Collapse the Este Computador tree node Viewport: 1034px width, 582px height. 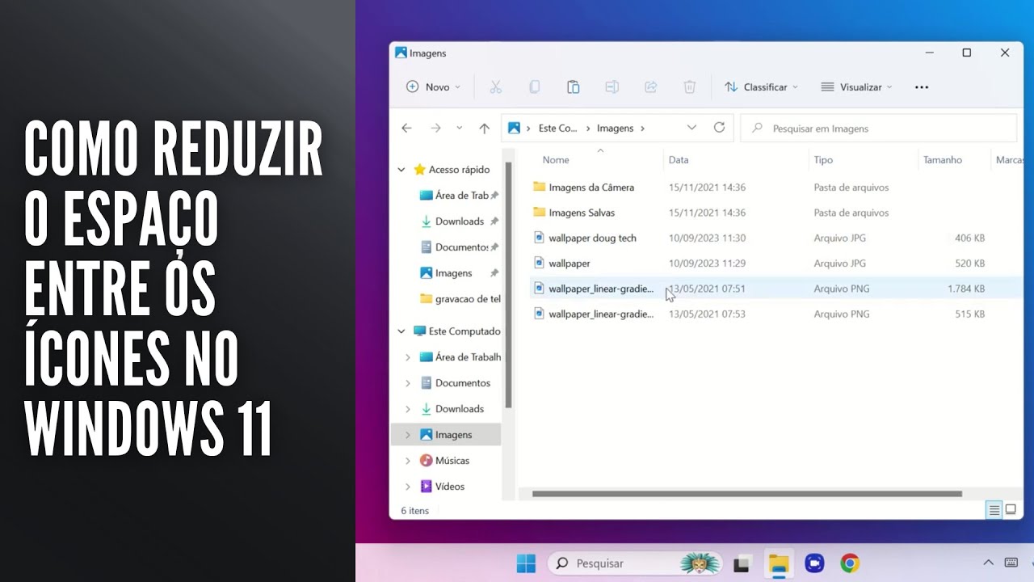point(401,331)
